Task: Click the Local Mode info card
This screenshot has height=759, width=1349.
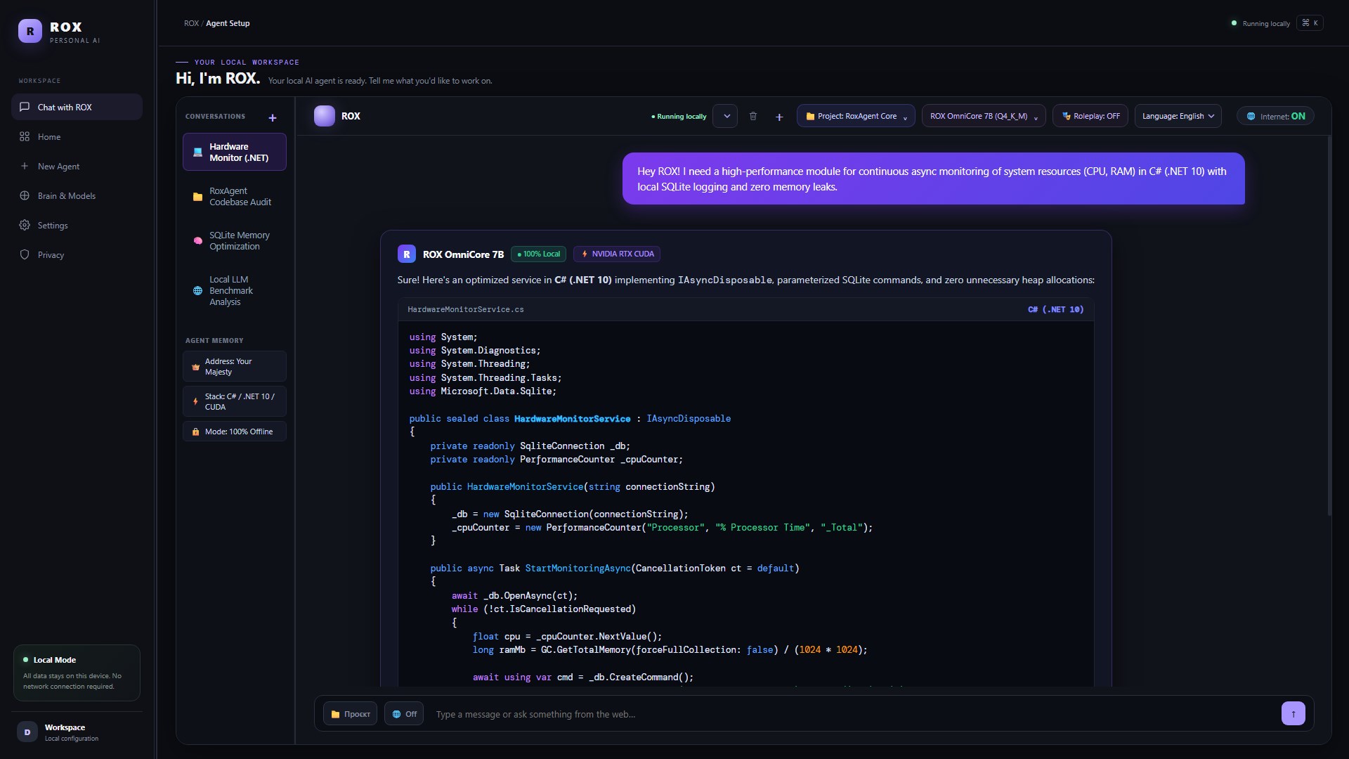Action: (x=77, y=673)
